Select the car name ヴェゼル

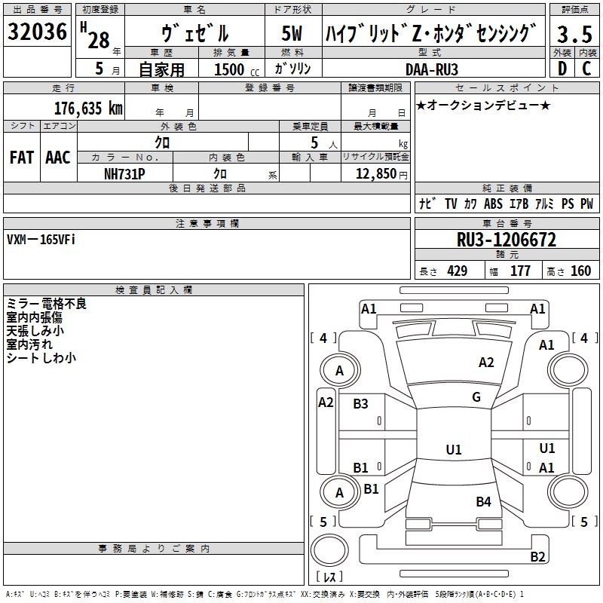coord(195,33)
